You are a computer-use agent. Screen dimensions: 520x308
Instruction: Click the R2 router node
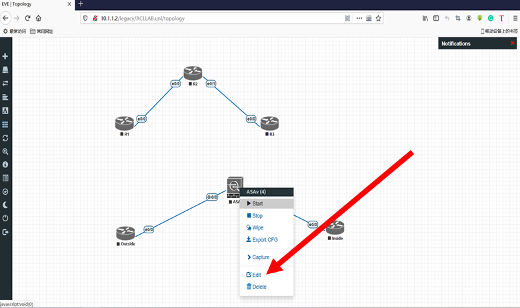[x=193, y=73]
